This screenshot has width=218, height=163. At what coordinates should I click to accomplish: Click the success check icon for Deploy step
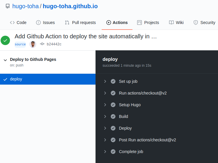113,128
